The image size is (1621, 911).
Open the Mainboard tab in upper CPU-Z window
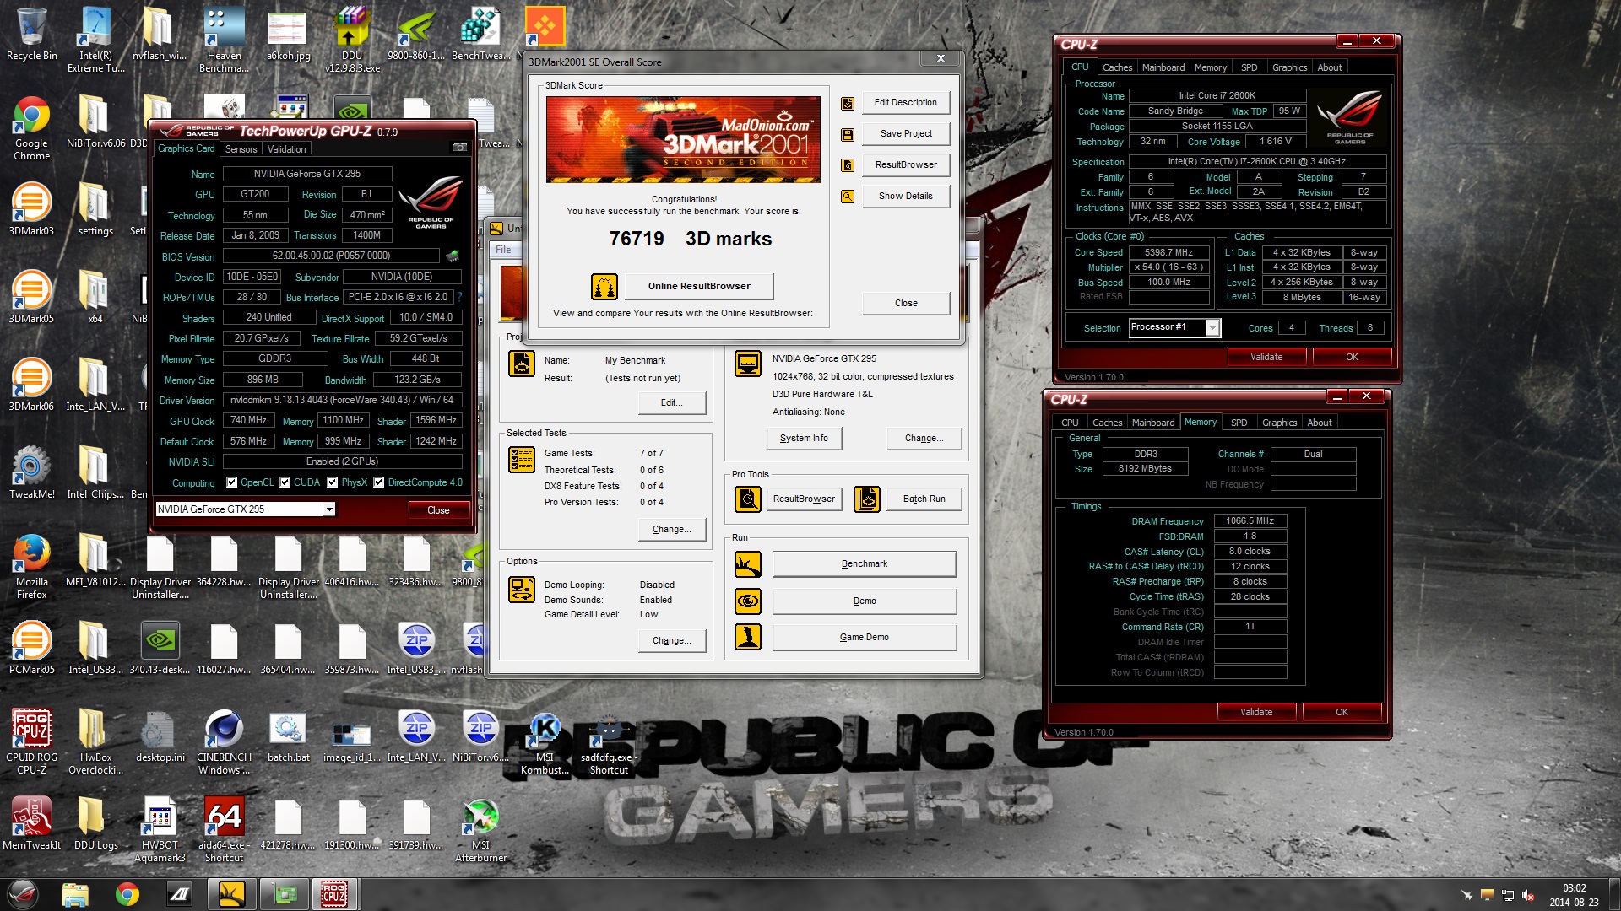[x=1163, y=67]
